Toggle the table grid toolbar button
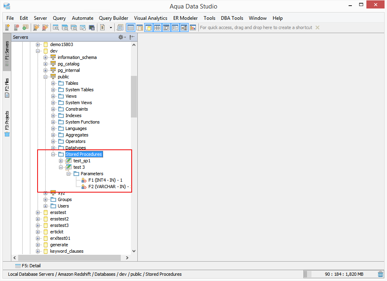 pos(158,27)
